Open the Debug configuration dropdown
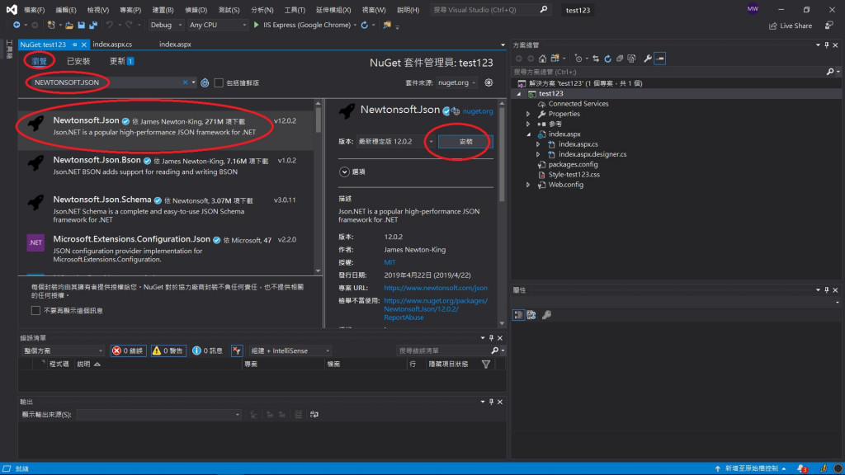The width and height of the screenshot is (845, 475). coord(165,25)
